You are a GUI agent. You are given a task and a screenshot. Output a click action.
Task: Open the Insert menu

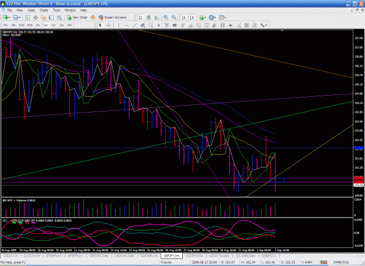31,10
